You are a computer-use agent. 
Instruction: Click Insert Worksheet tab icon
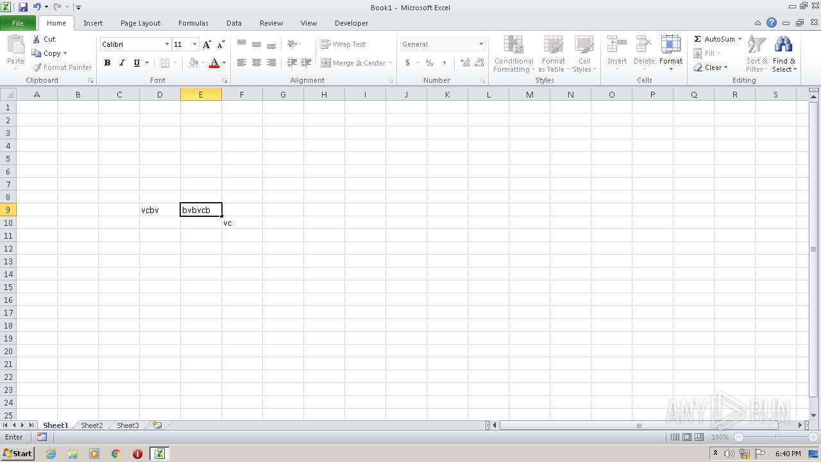tap(157, 425)
